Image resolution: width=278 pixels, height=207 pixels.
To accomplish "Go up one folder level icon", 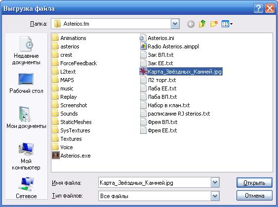I will [202, 24].
